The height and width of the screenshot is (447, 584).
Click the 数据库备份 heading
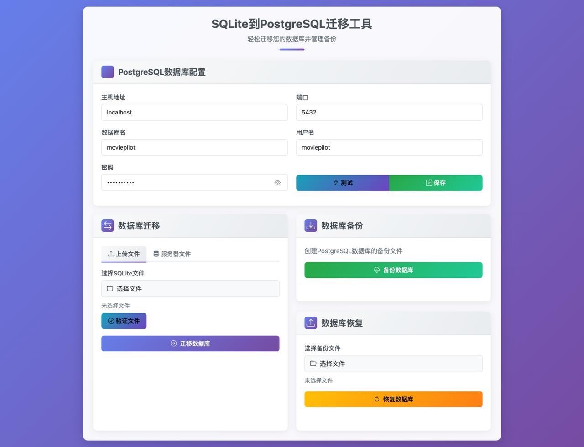[x=342, y=226]
